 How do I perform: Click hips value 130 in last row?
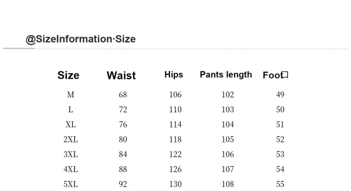click(x=175, y=184)
